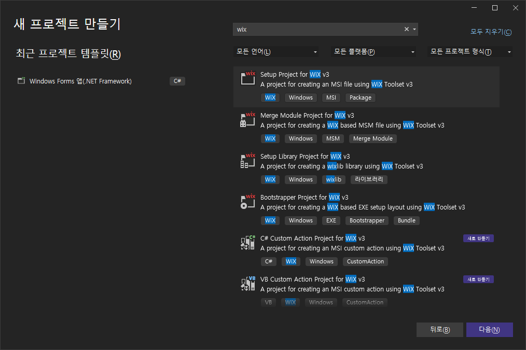Open the 모든 언어 language filter dropdown
526x350 pixels.
pyautogui.click(x=276, y=52)
